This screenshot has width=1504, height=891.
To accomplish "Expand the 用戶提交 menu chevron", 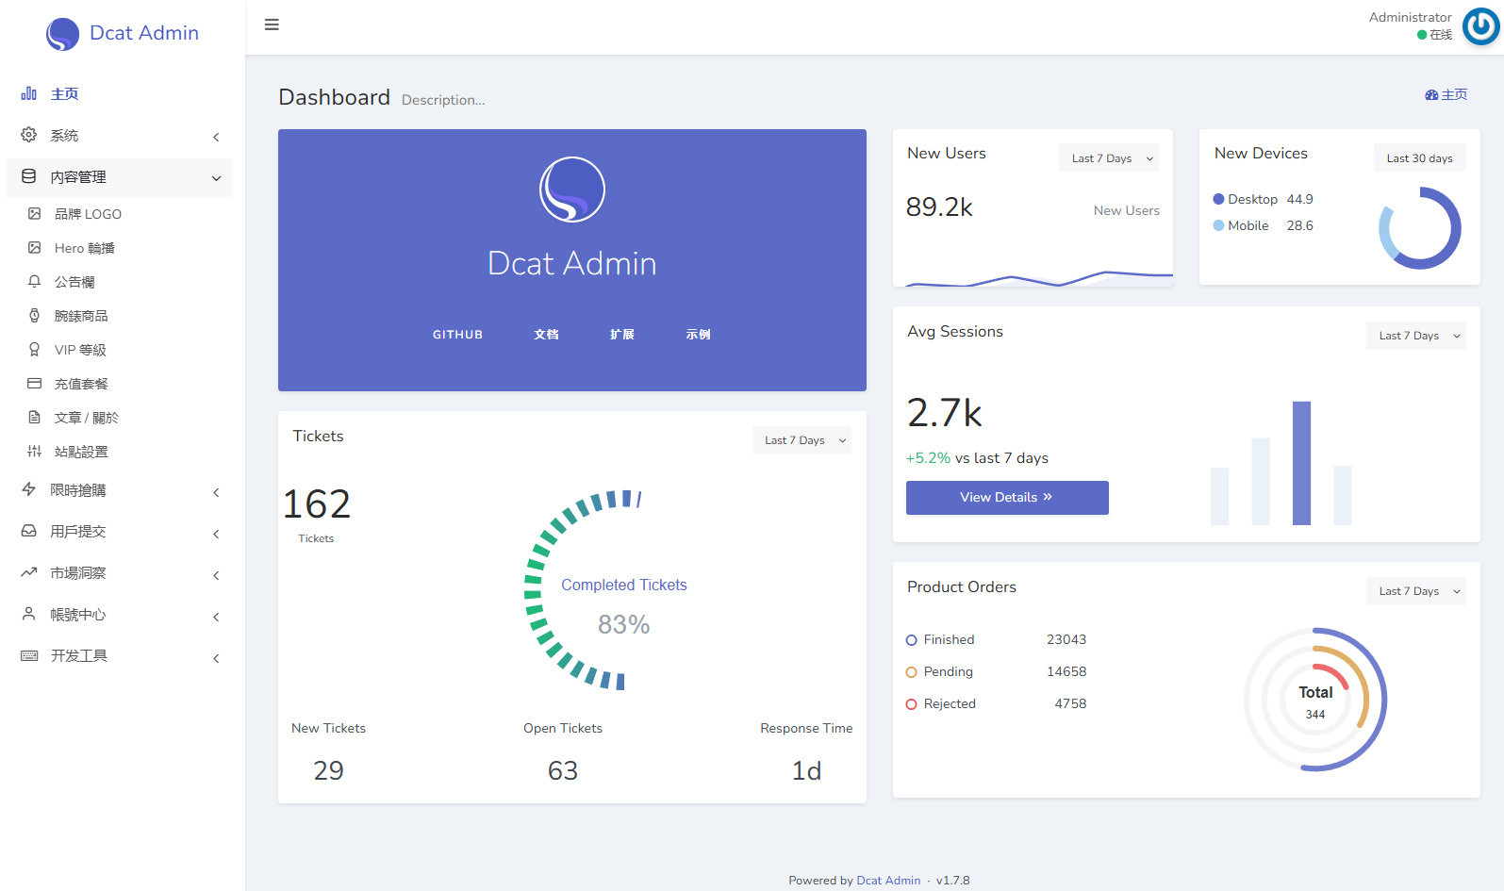I will coord(216,534).
